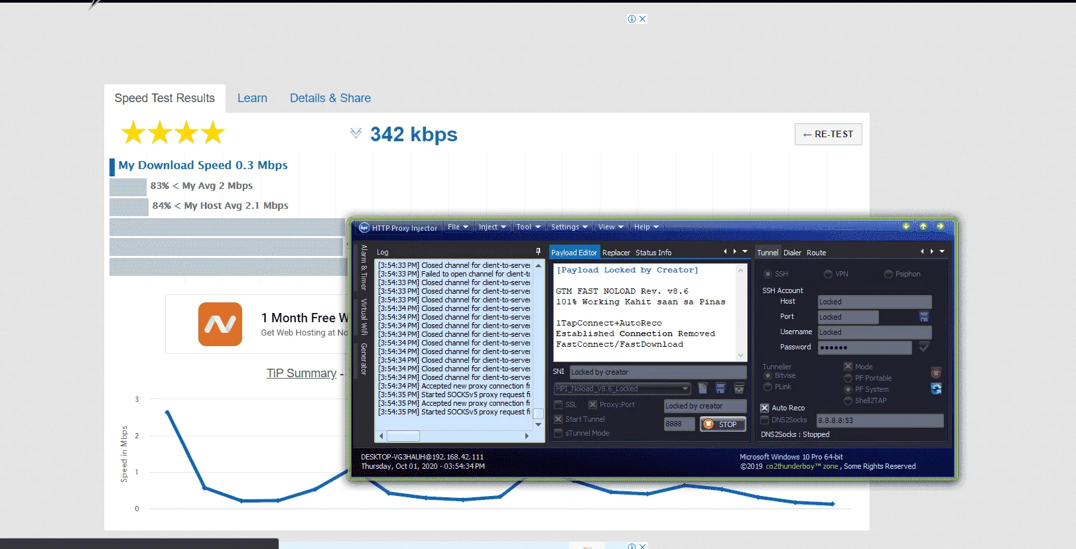Screen dimensions: 1076x549
Task: Click the save config icon beside HPI_Noload dropdown
Action: click(x=721, y=389)
